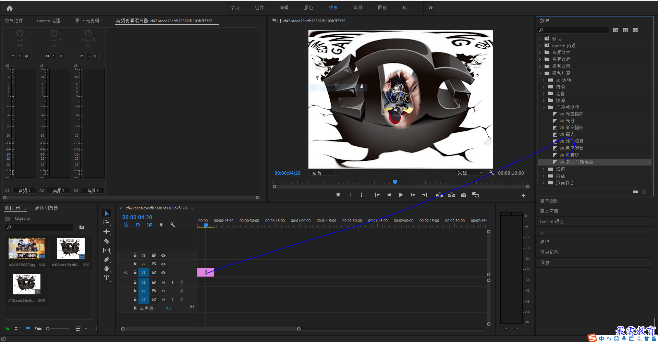Select the Hand tool
This screenshot has height=342, width=658.
107,269
